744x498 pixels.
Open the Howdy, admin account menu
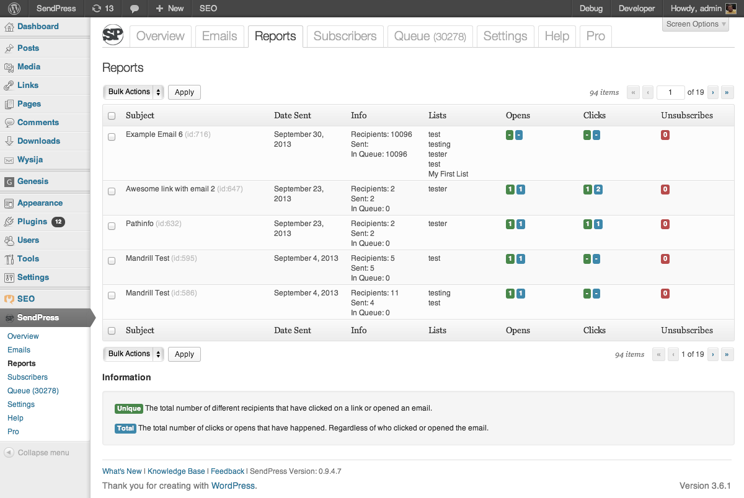click(x=703, y=9)
